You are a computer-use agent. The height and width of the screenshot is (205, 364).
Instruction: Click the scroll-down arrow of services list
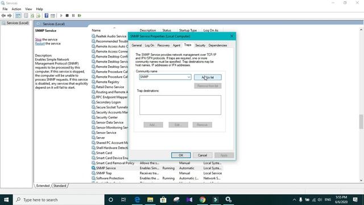(361, 180)
